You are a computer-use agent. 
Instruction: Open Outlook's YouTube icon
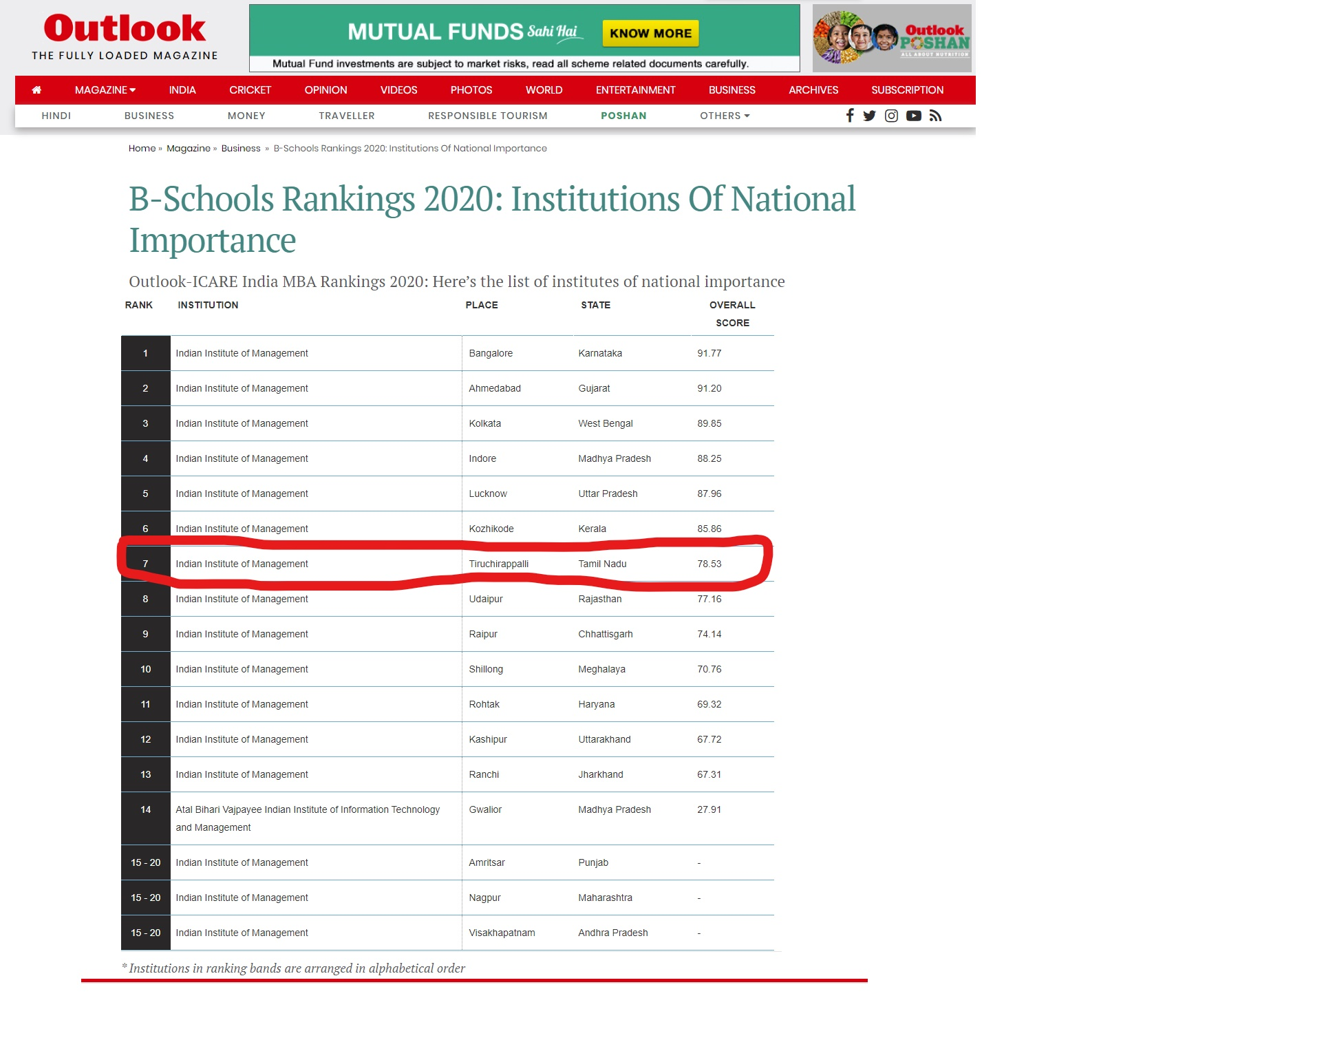click(913, 116)
